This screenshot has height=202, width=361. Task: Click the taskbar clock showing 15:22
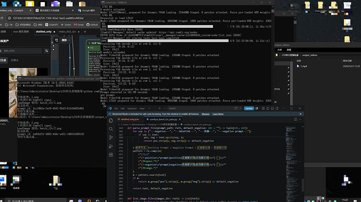click(x=345, y=200)
